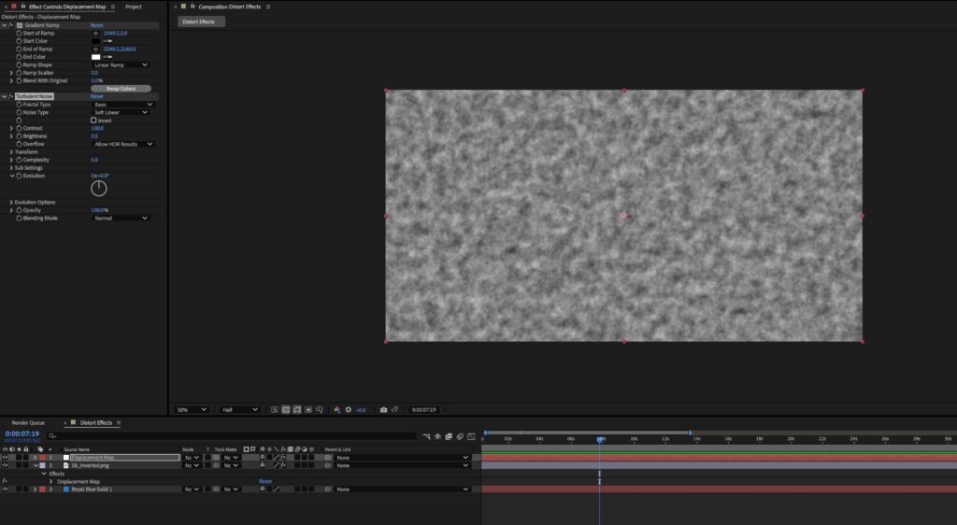Toggle the Transparency Grid button in viewer
This screenshot has width=957, height=525.
(x=286, y=410)
